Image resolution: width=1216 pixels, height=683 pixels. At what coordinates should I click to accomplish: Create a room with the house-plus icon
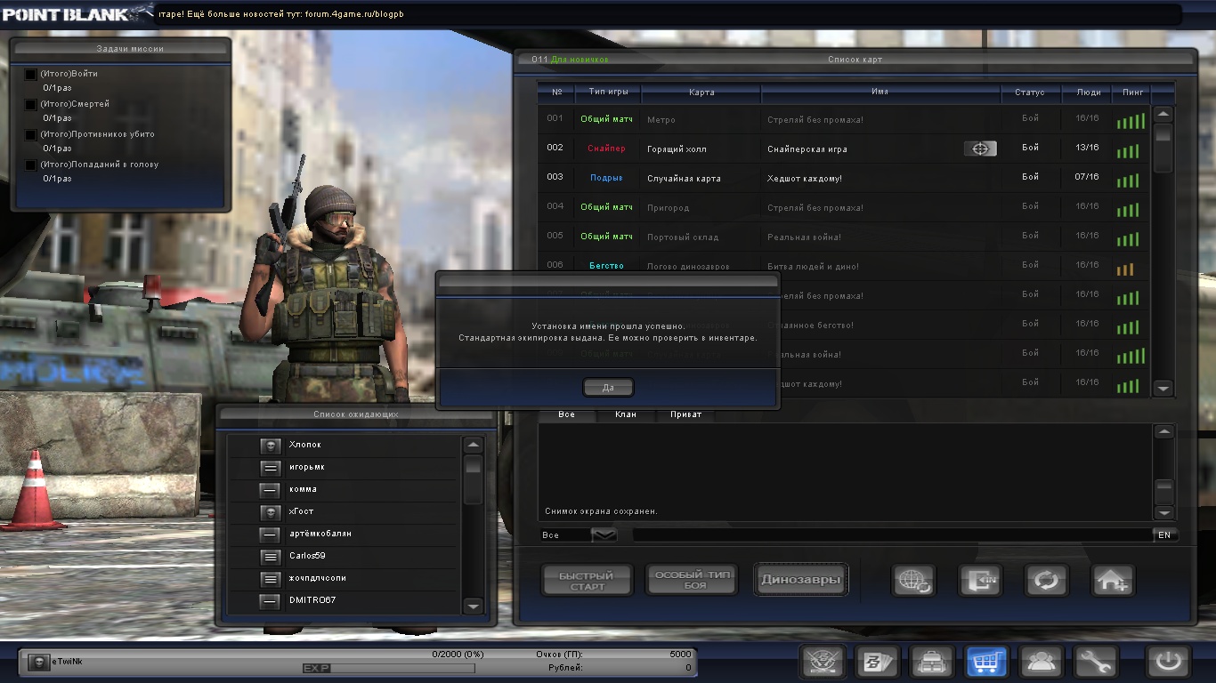click(1113, 581)
